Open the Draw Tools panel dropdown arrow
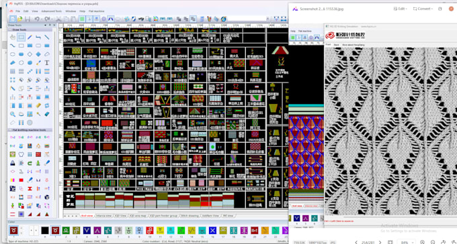The height and width of the screenshot is (244, 457). coord(45,25)
